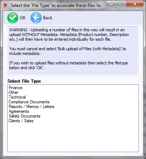Image resolution: width=146 pixels, height=159 pixels.
Task: Select Finance in the file type list
Action: 16,88
